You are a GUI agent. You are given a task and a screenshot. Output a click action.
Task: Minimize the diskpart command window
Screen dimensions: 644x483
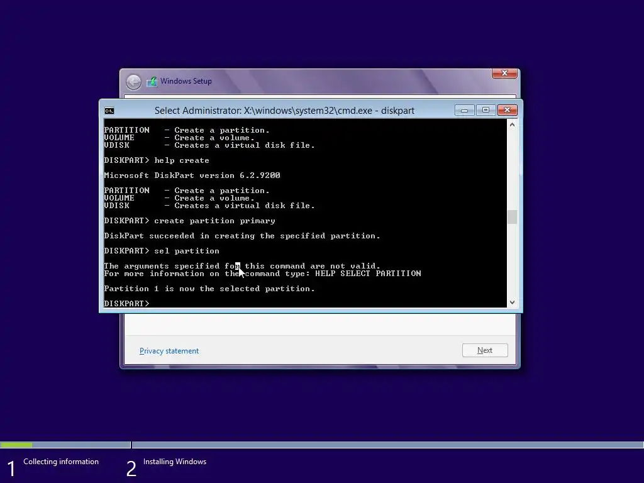465,110
